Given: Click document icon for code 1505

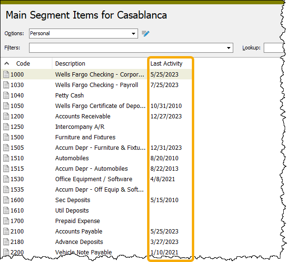Looking at the screenshot, I should [x=6, y=148].
